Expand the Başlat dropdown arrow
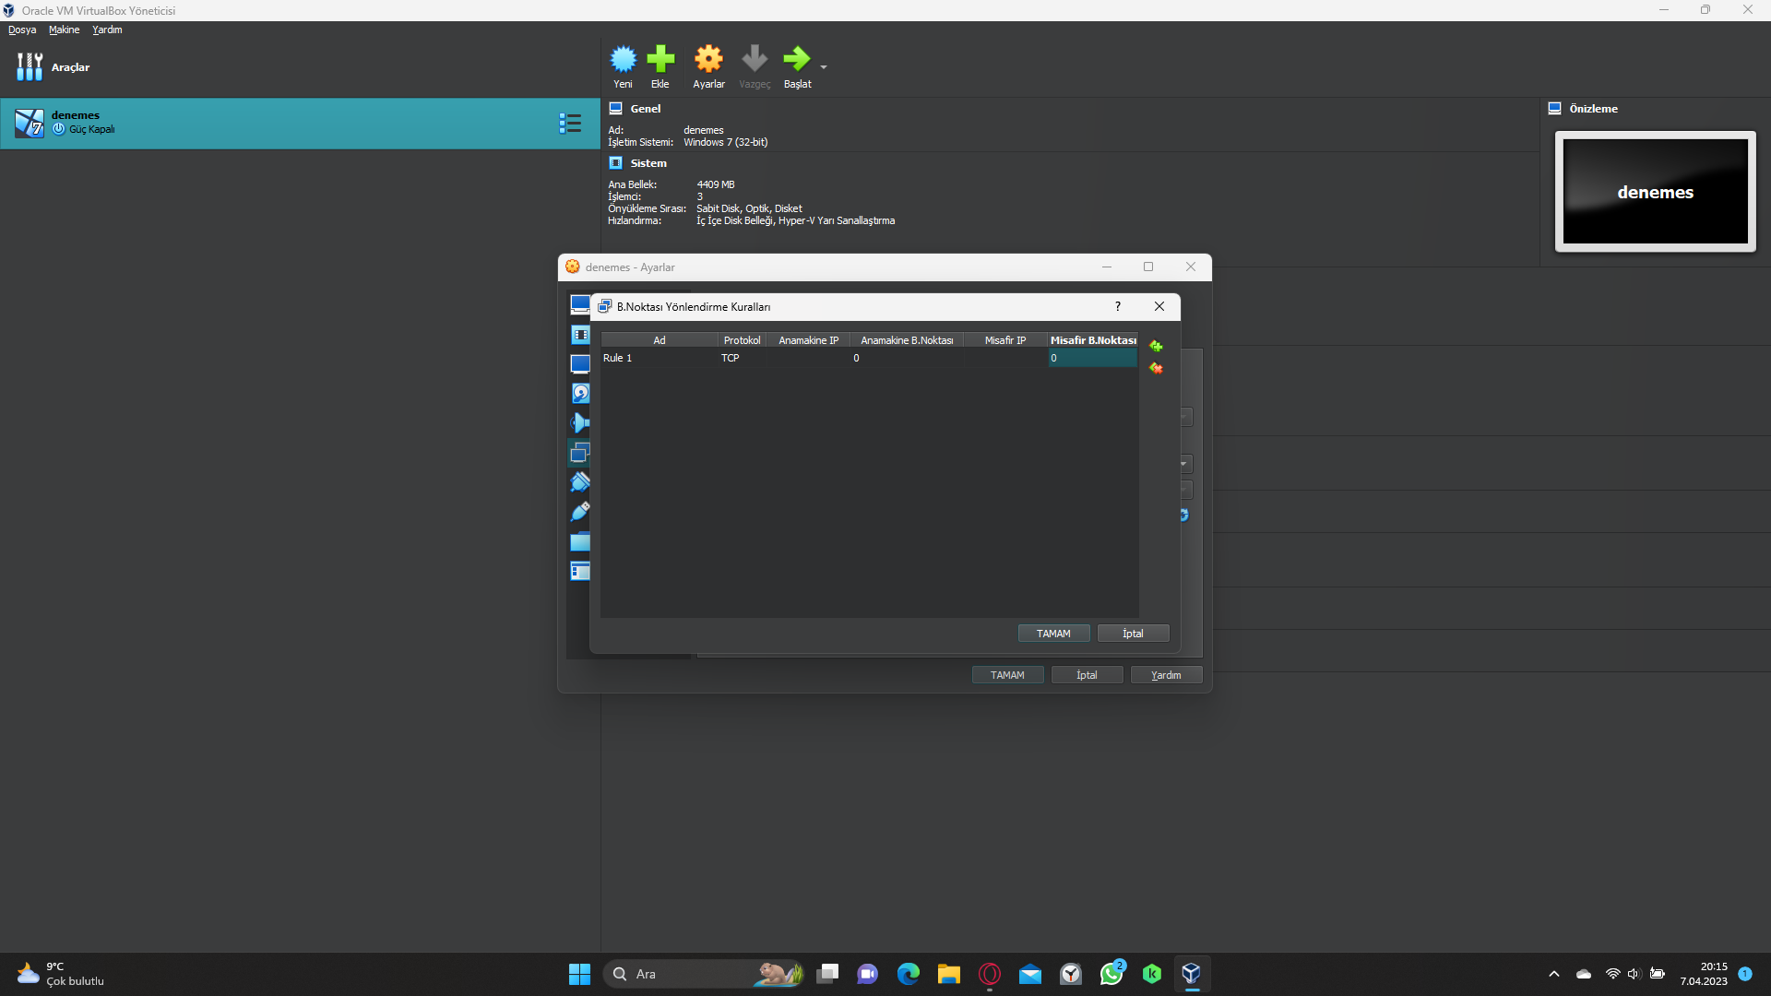The image size is (1771, 996). pos(824,67)
